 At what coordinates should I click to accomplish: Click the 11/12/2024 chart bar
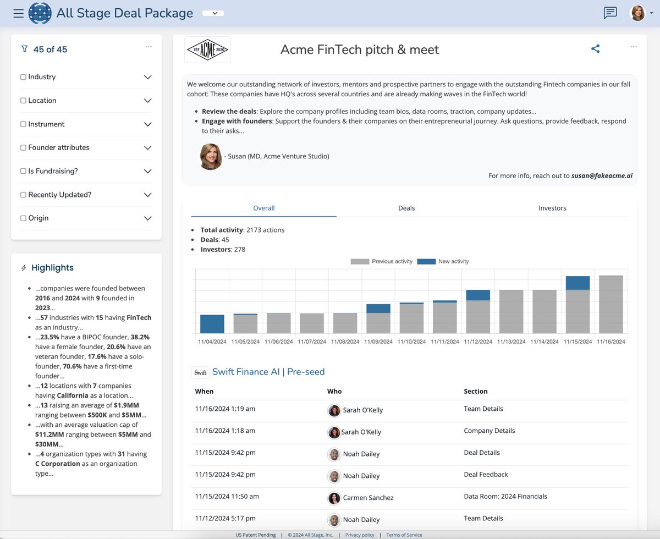pos(478,311)
